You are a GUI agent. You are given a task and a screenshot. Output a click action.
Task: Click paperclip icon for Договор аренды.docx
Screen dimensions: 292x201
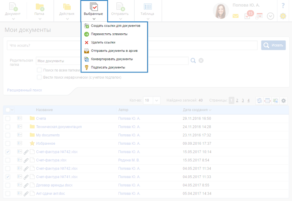26,185
